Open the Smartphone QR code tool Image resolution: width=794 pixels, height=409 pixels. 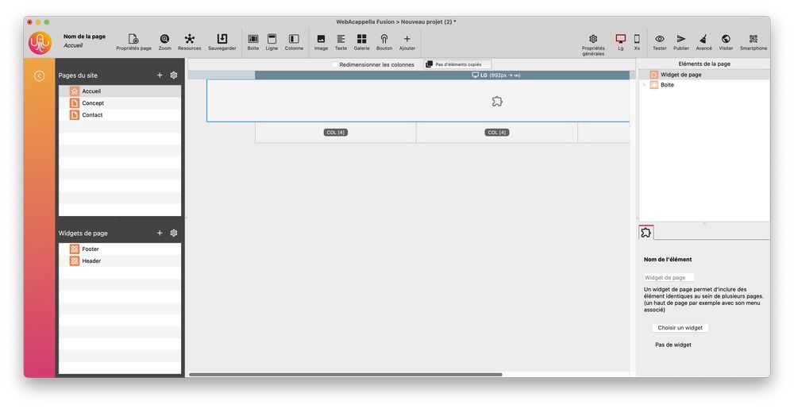pos(754,39)
